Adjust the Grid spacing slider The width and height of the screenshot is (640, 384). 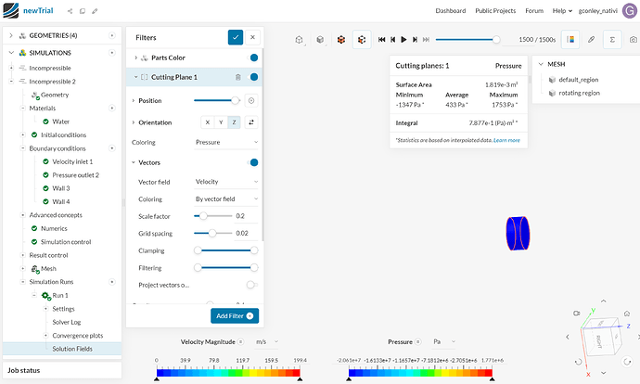point(211,233)
